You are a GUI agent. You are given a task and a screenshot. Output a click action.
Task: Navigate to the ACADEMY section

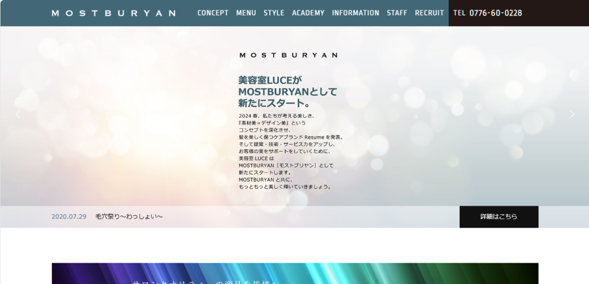(308, 13)
